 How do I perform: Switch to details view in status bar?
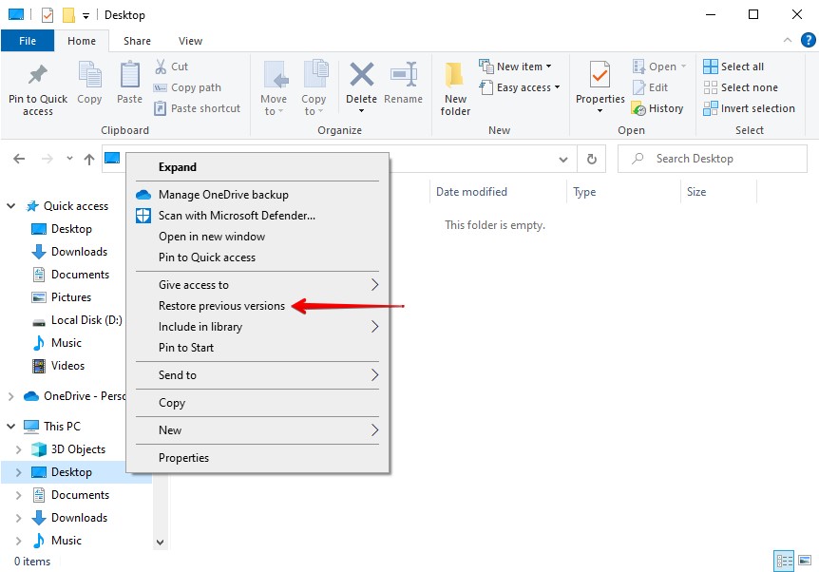tap(784, 561)
